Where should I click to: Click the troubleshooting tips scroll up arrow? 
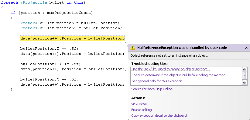245,69
